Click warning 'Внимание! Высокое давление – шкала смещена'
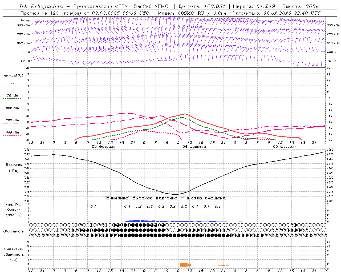341x273 pixels. [x=166, y=198]
